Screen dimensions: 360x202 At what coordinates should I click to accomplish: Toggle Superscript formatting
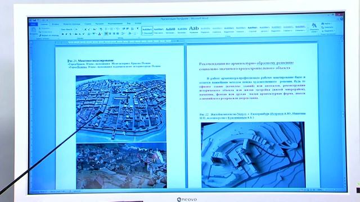(x=83, y=34)
